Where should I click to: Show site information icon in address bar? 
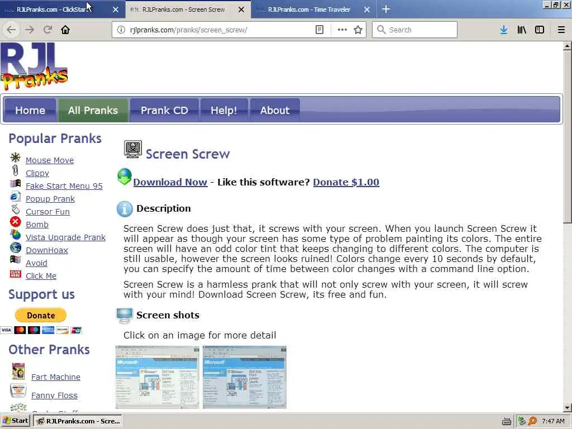(x=121, y=30)
